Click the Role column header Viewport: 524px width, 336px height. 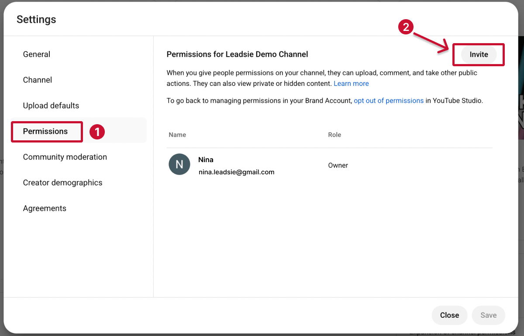tap(334, 135)
